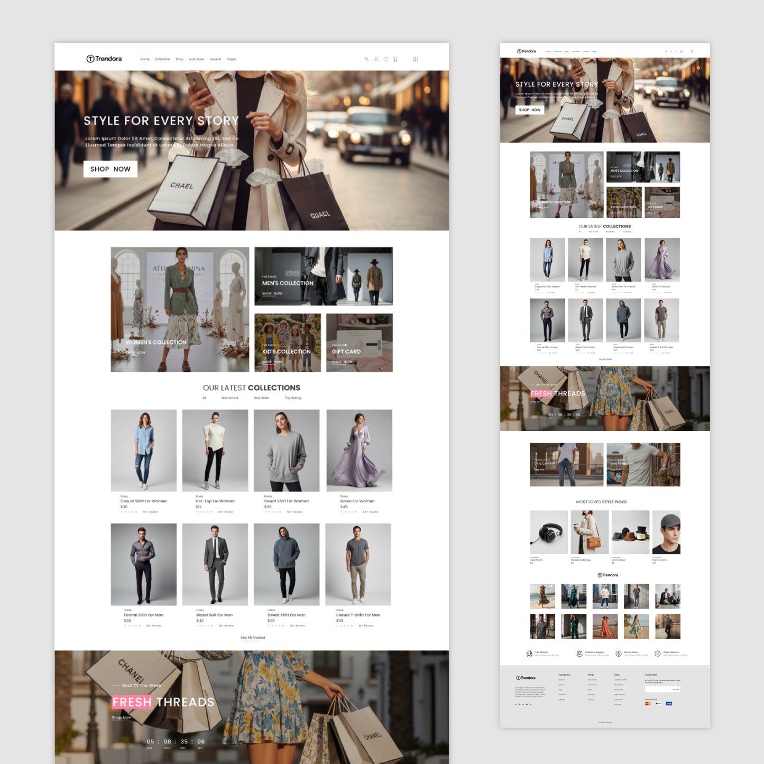The image size is (764, 764).
Task: Click the See All Product link
Action: click(x=253, y=638)
